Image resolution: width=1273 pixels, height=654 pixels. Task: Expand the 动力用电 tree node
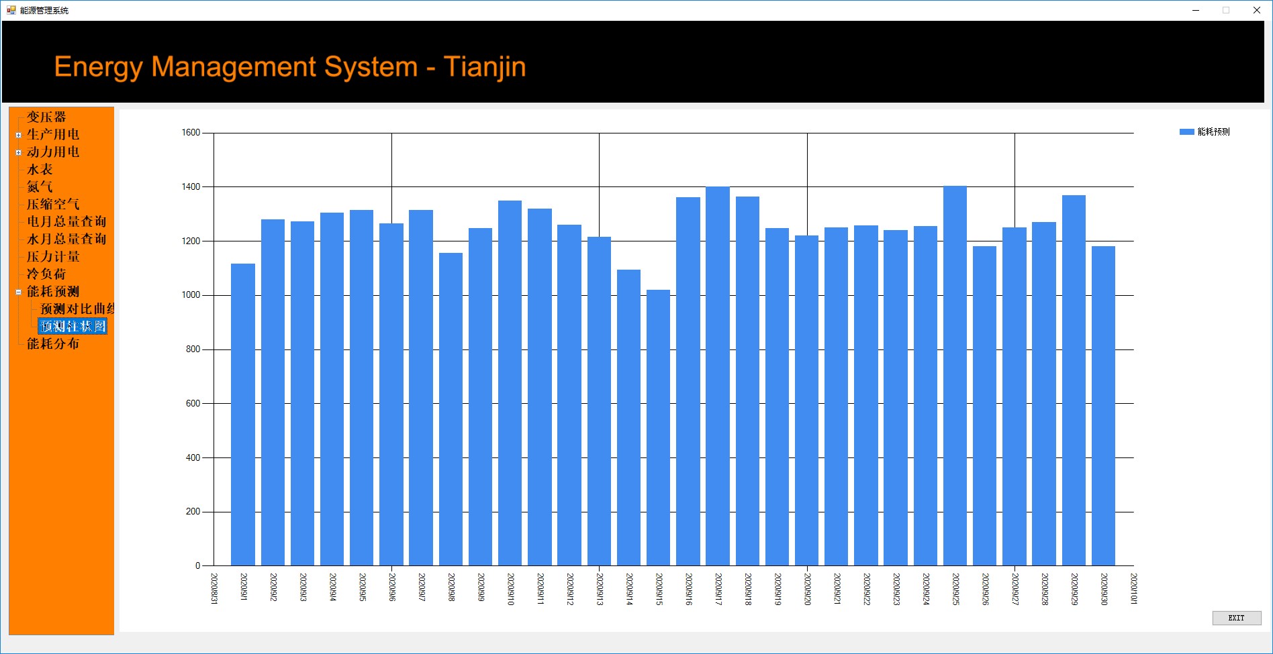pyautogui.click(x=19, y=152)
